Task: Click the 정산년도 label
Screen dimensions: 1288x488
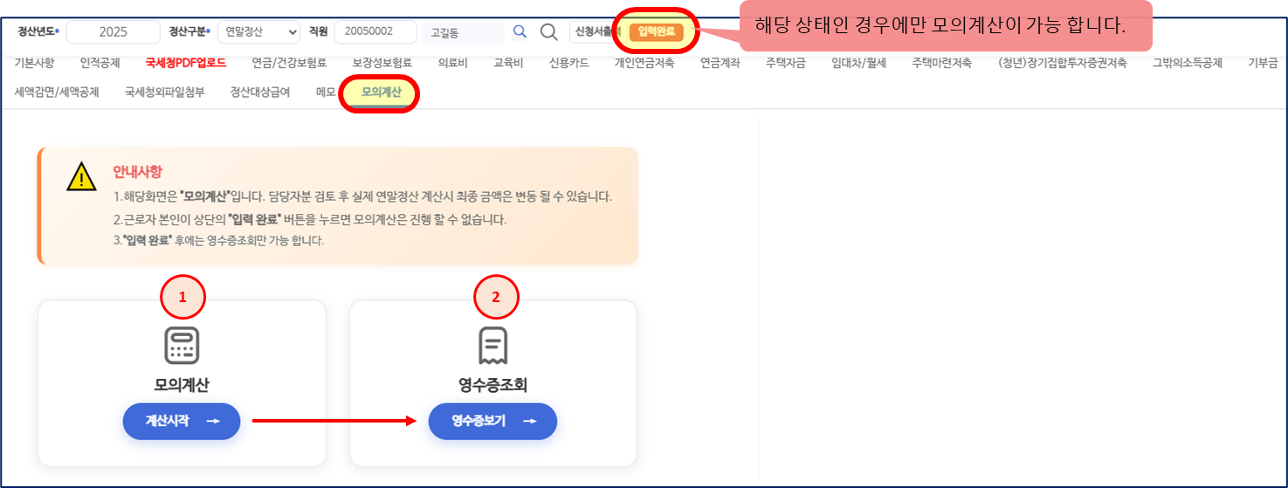Action: pos(38,31)
